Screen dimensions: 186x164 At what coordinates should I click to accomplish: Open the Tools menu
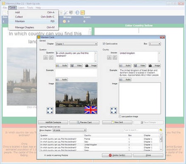(x=30, y=8)
